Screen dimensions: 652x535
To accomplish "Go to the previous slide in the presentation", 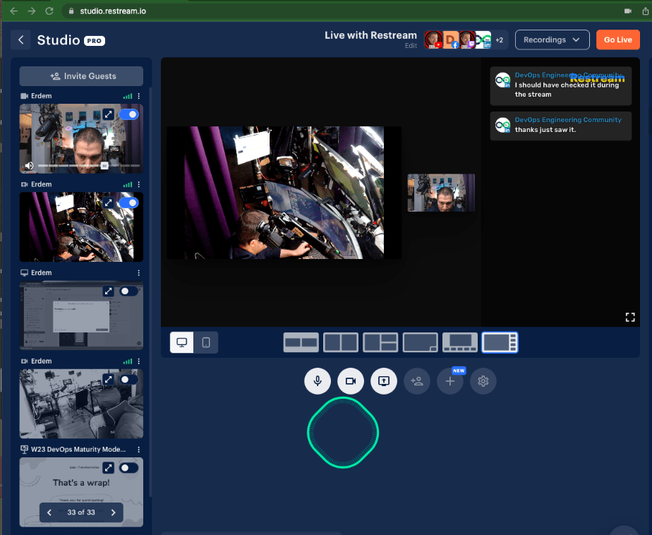I will pyautogui.click(x=49, y=512).
